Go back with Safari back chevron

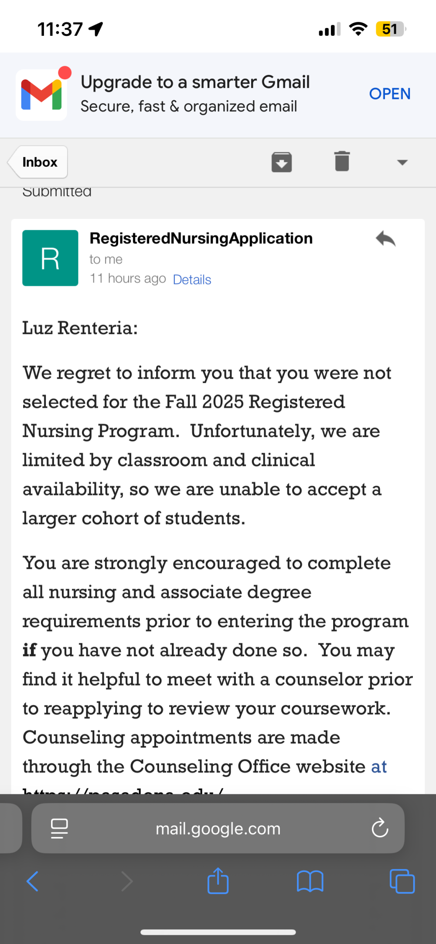coord(33,881)
